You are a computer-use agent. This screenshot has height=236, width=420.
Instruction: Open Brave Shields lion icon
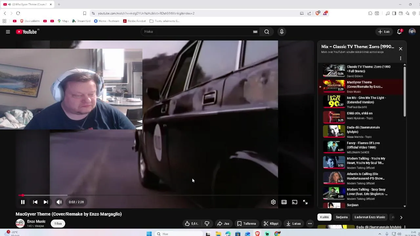[x=317, y=13]
